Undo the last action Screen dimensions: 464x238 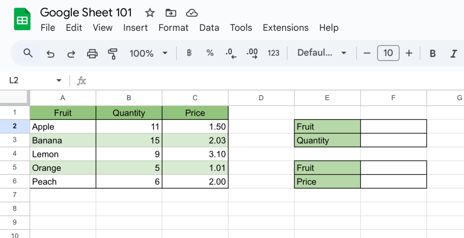tap(50, 53)
